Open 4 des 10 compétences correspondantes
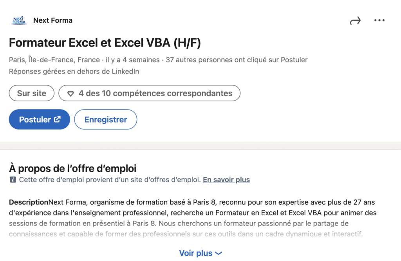This screenshot has height=261, width=401. click(x=149, y=93)
